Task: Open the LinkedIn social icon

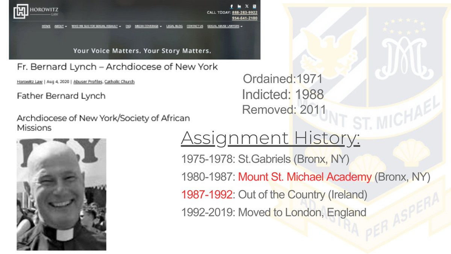Action: coord(239,6)
